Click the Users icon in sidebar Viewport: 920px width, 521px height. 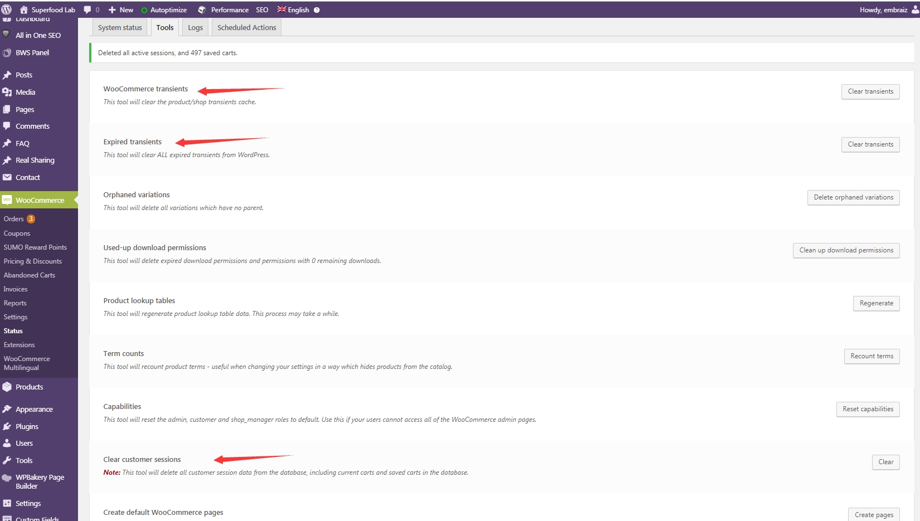[7, 443]
